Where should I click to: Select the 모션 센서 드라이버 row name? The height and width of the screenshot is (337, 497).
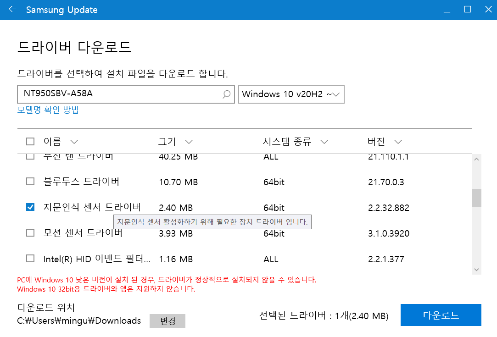pyautogui.click(x=83, y=233)
